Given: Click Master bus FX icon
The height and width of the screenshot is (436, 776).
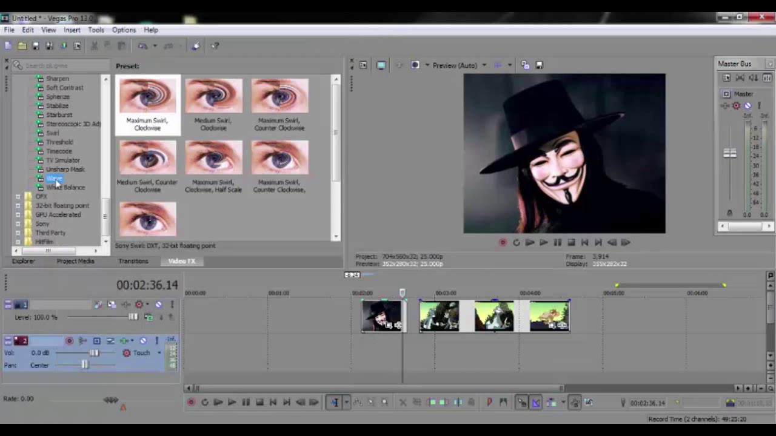Looking at the screenshot, I should tap(725, 106).
